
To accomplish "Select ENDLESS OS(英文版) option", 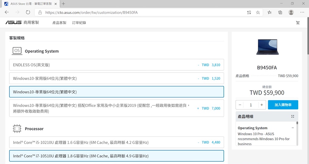I will click(x=116, y=65).
